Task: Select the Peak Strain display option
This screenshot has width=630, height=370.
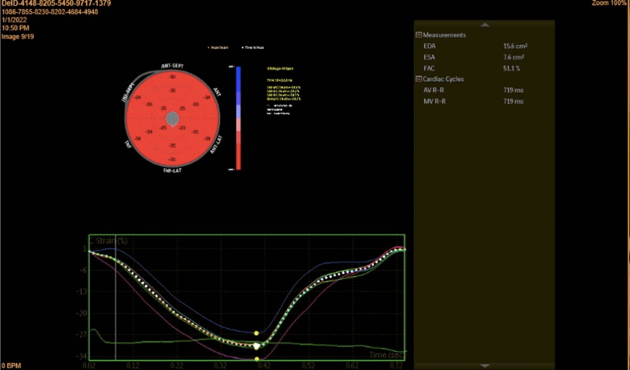Action: click(x=219, y=48)
